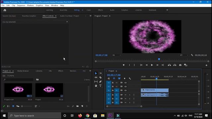Switch Project panel to List View

[9, 106]
